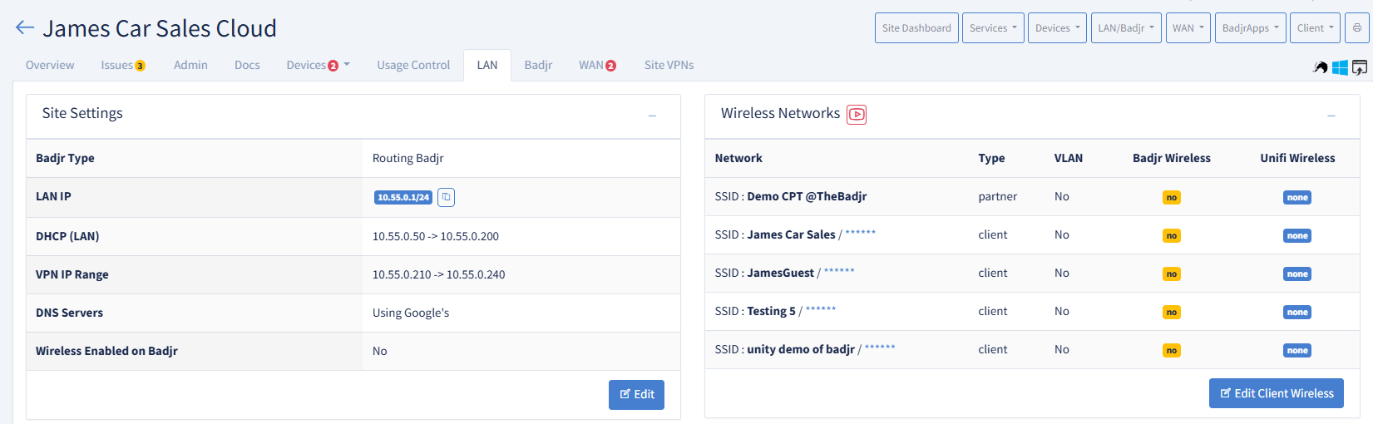Screen dimensions: 1373x424
Task: Open the Site VPNs tab
Action: pyautogui.click(x=669, y=65)
